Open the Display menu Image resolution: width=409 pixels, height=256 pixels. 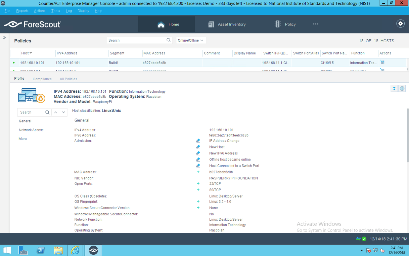(x=83, y=11)
